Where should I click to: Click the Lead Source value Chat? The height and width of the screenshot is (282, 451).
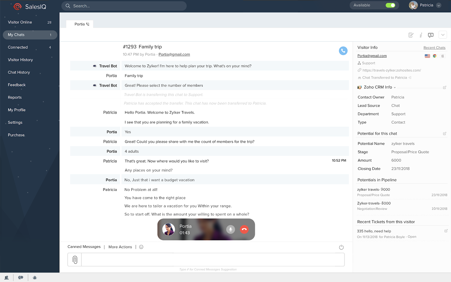point(395,106)
